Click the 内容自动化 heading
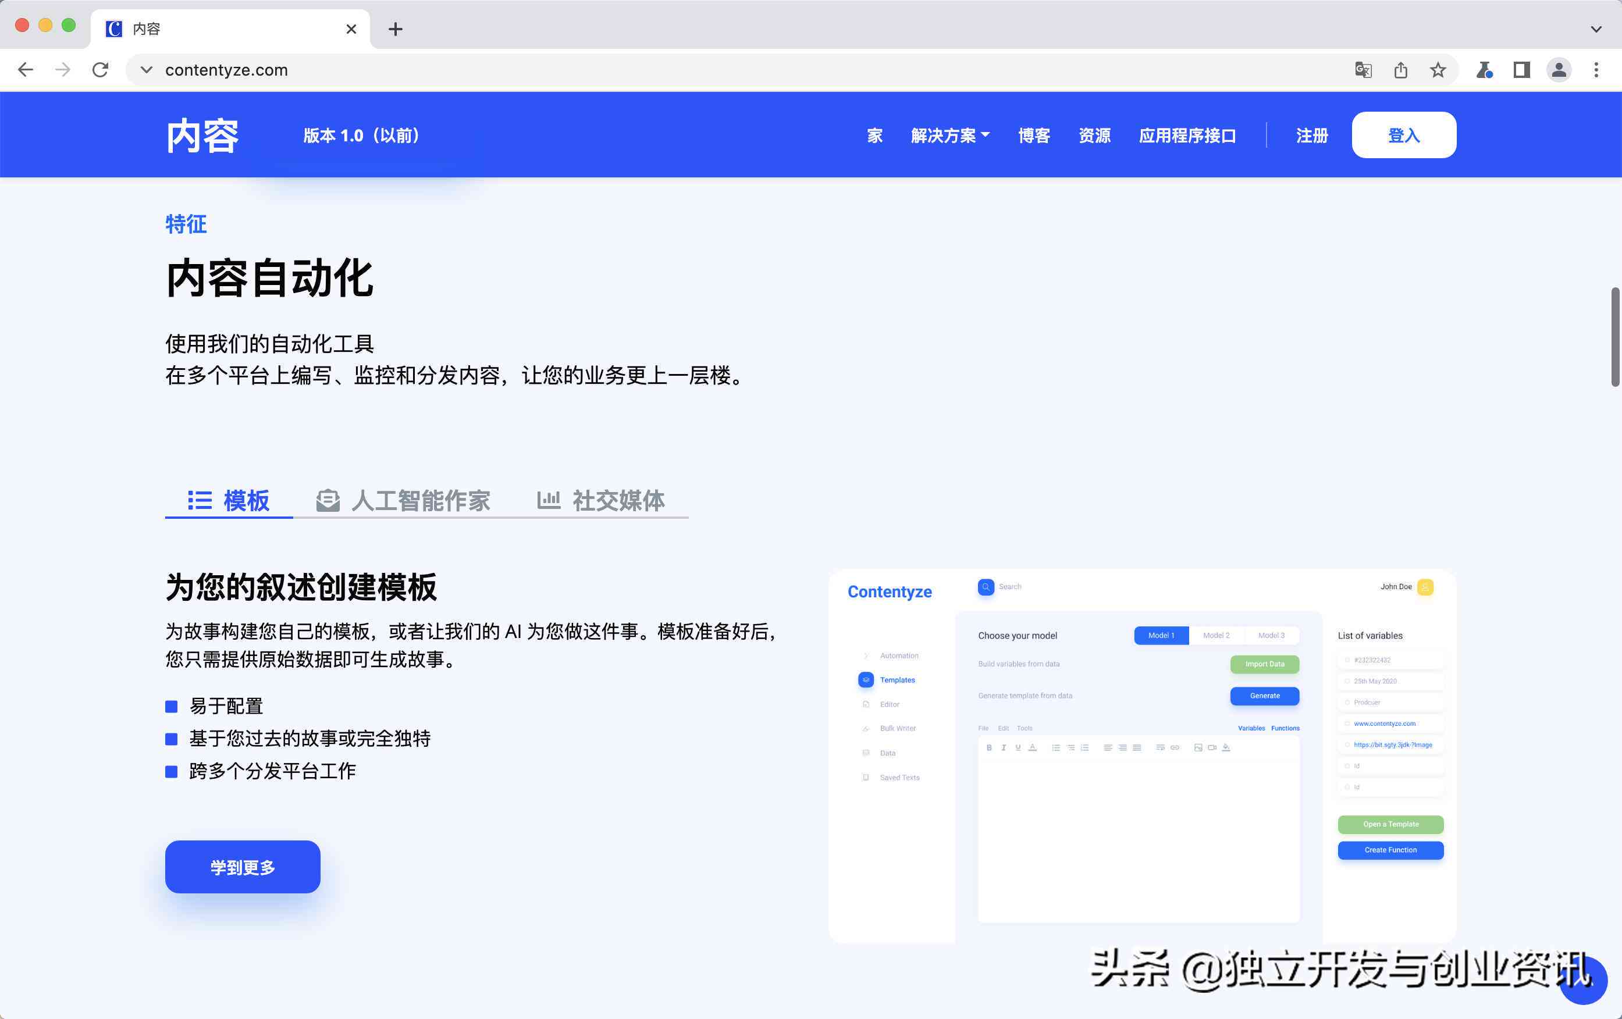Viewport: 1622px width, 1019px height. pos(269,278)
